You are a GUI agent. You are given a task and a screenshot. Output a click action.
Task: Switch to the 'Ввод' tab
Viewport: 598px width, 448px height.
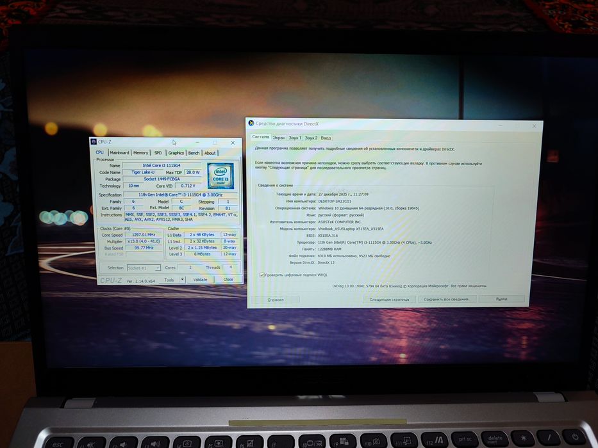(x=326, y=138)
